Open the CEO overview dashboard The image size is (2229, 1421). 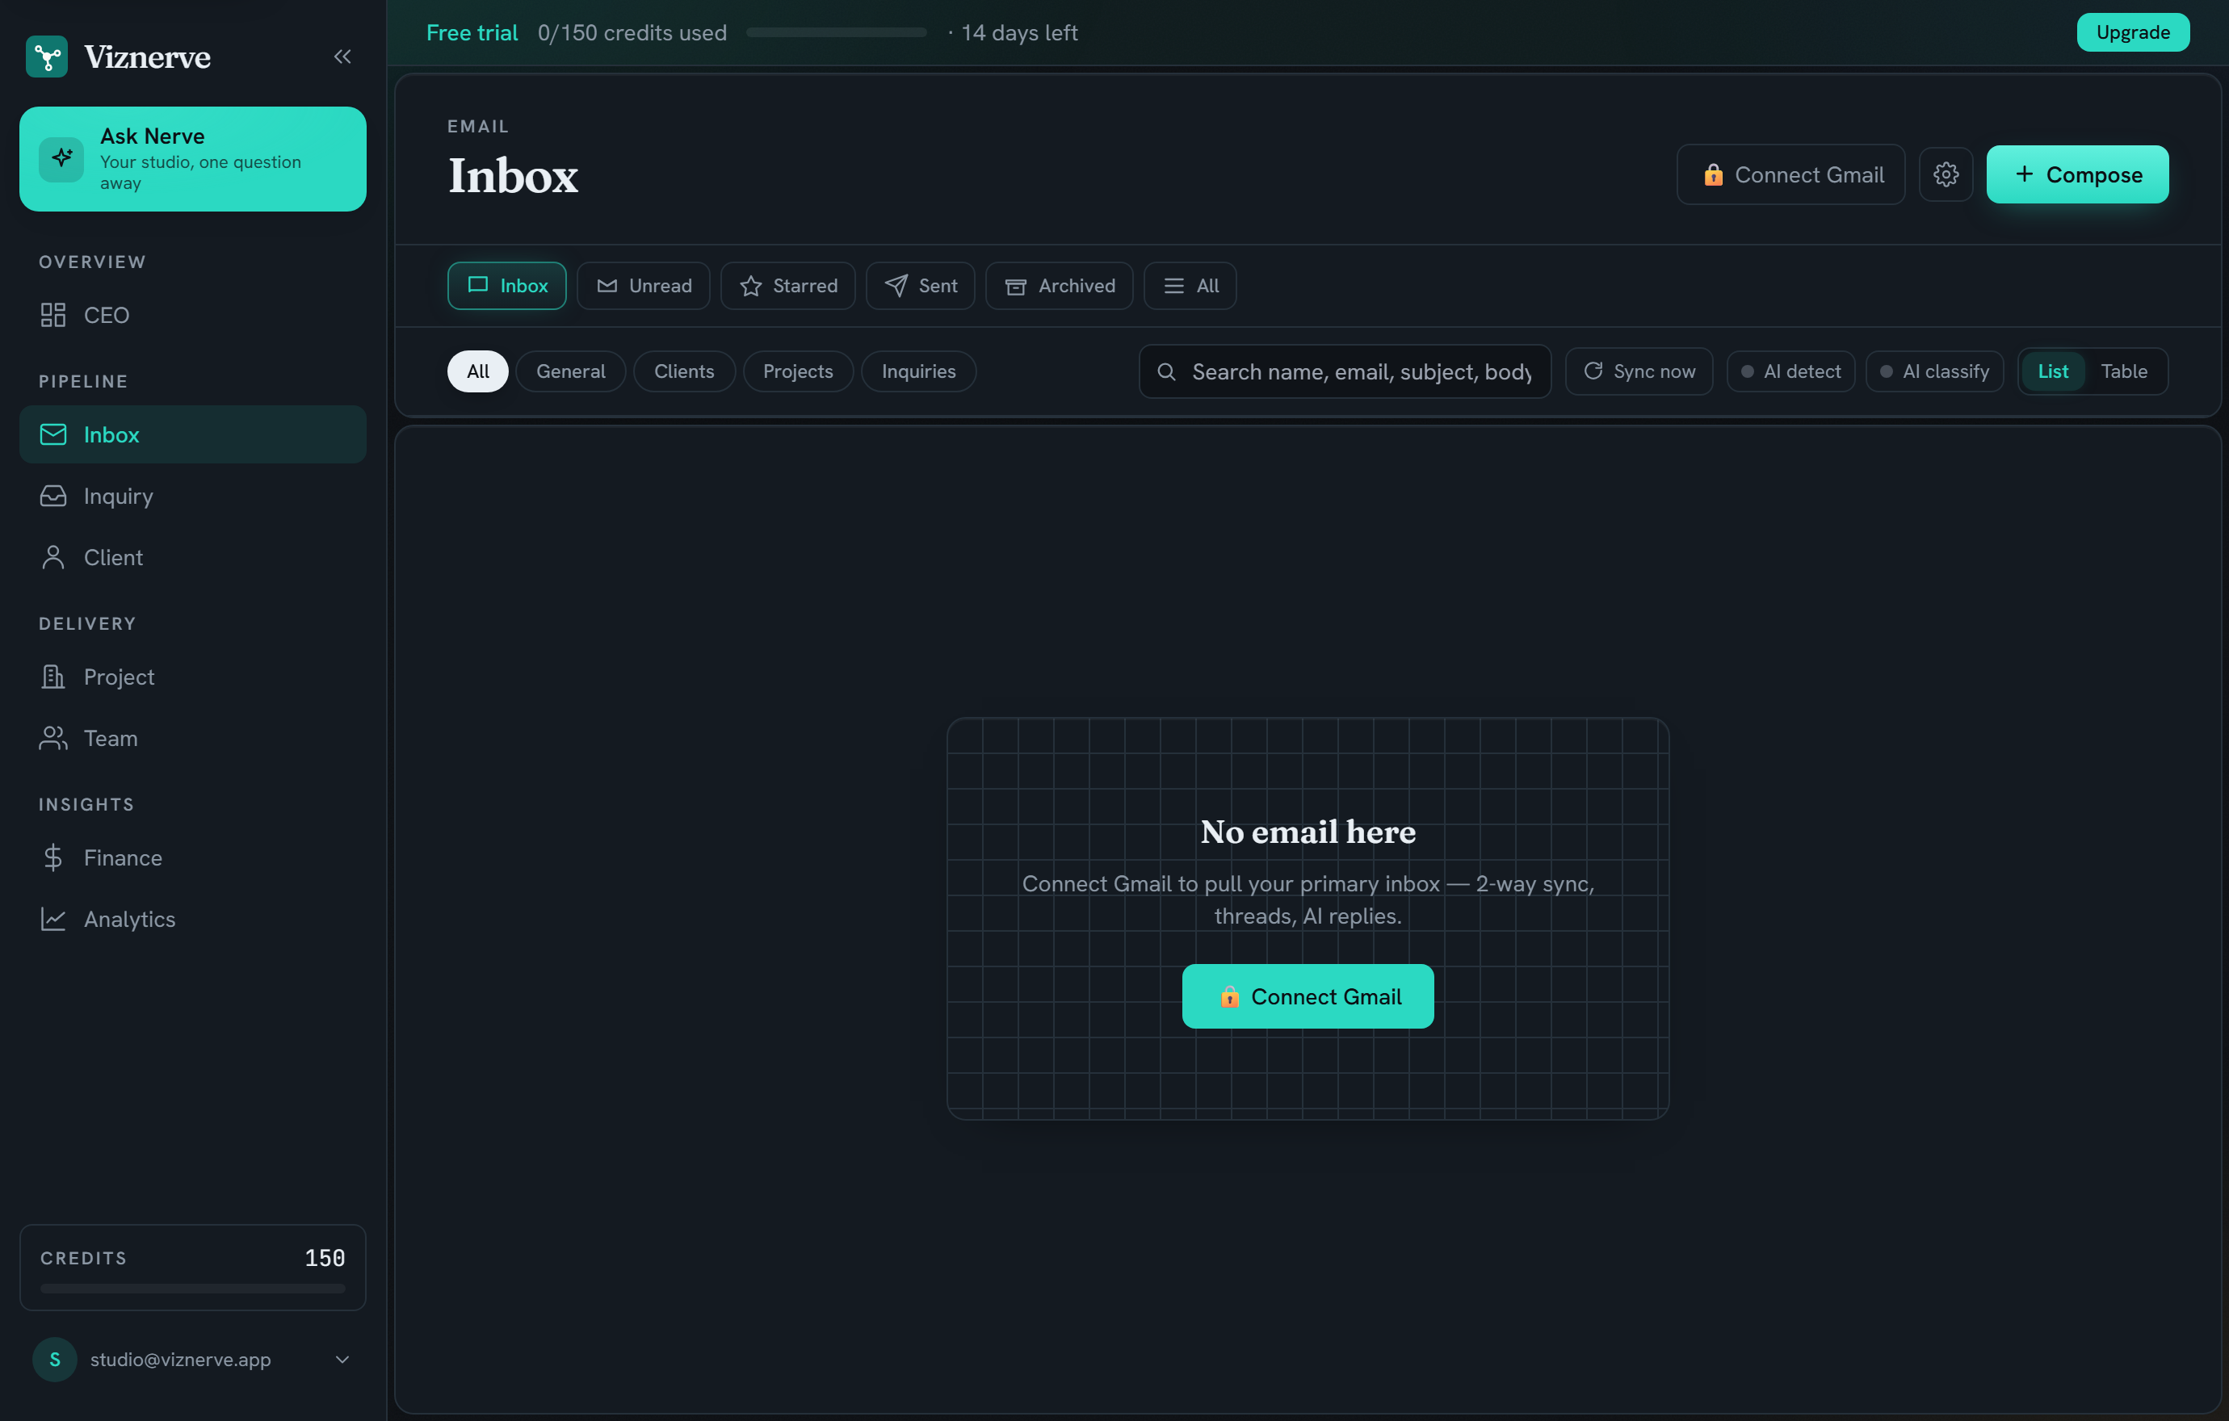coord(192,316)
